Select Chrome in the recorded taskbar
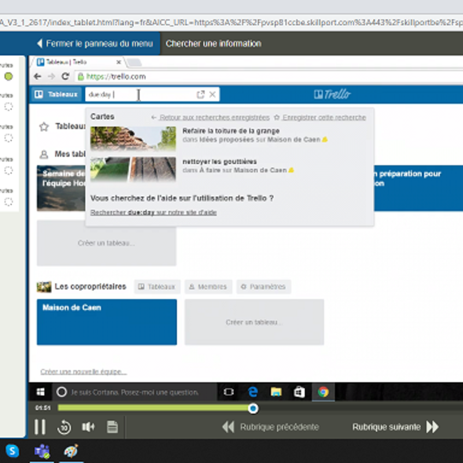 324,392
